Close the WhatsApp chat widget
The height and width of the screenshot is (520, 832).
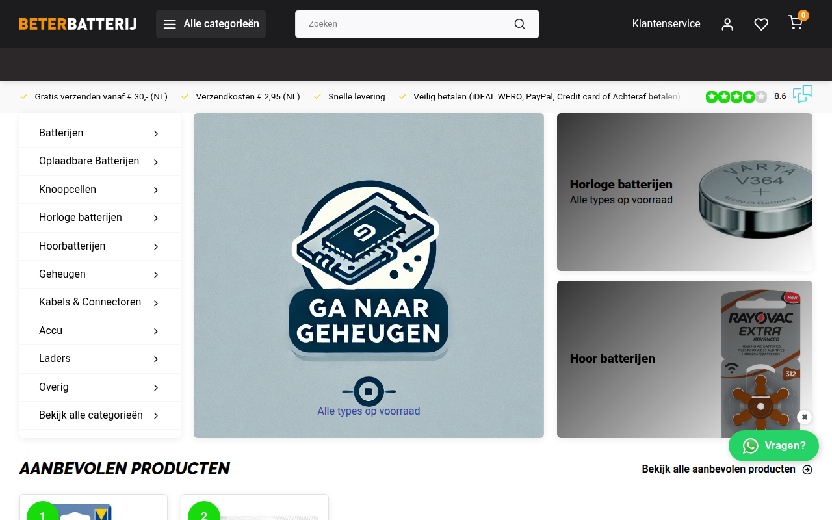coord(805,417)
